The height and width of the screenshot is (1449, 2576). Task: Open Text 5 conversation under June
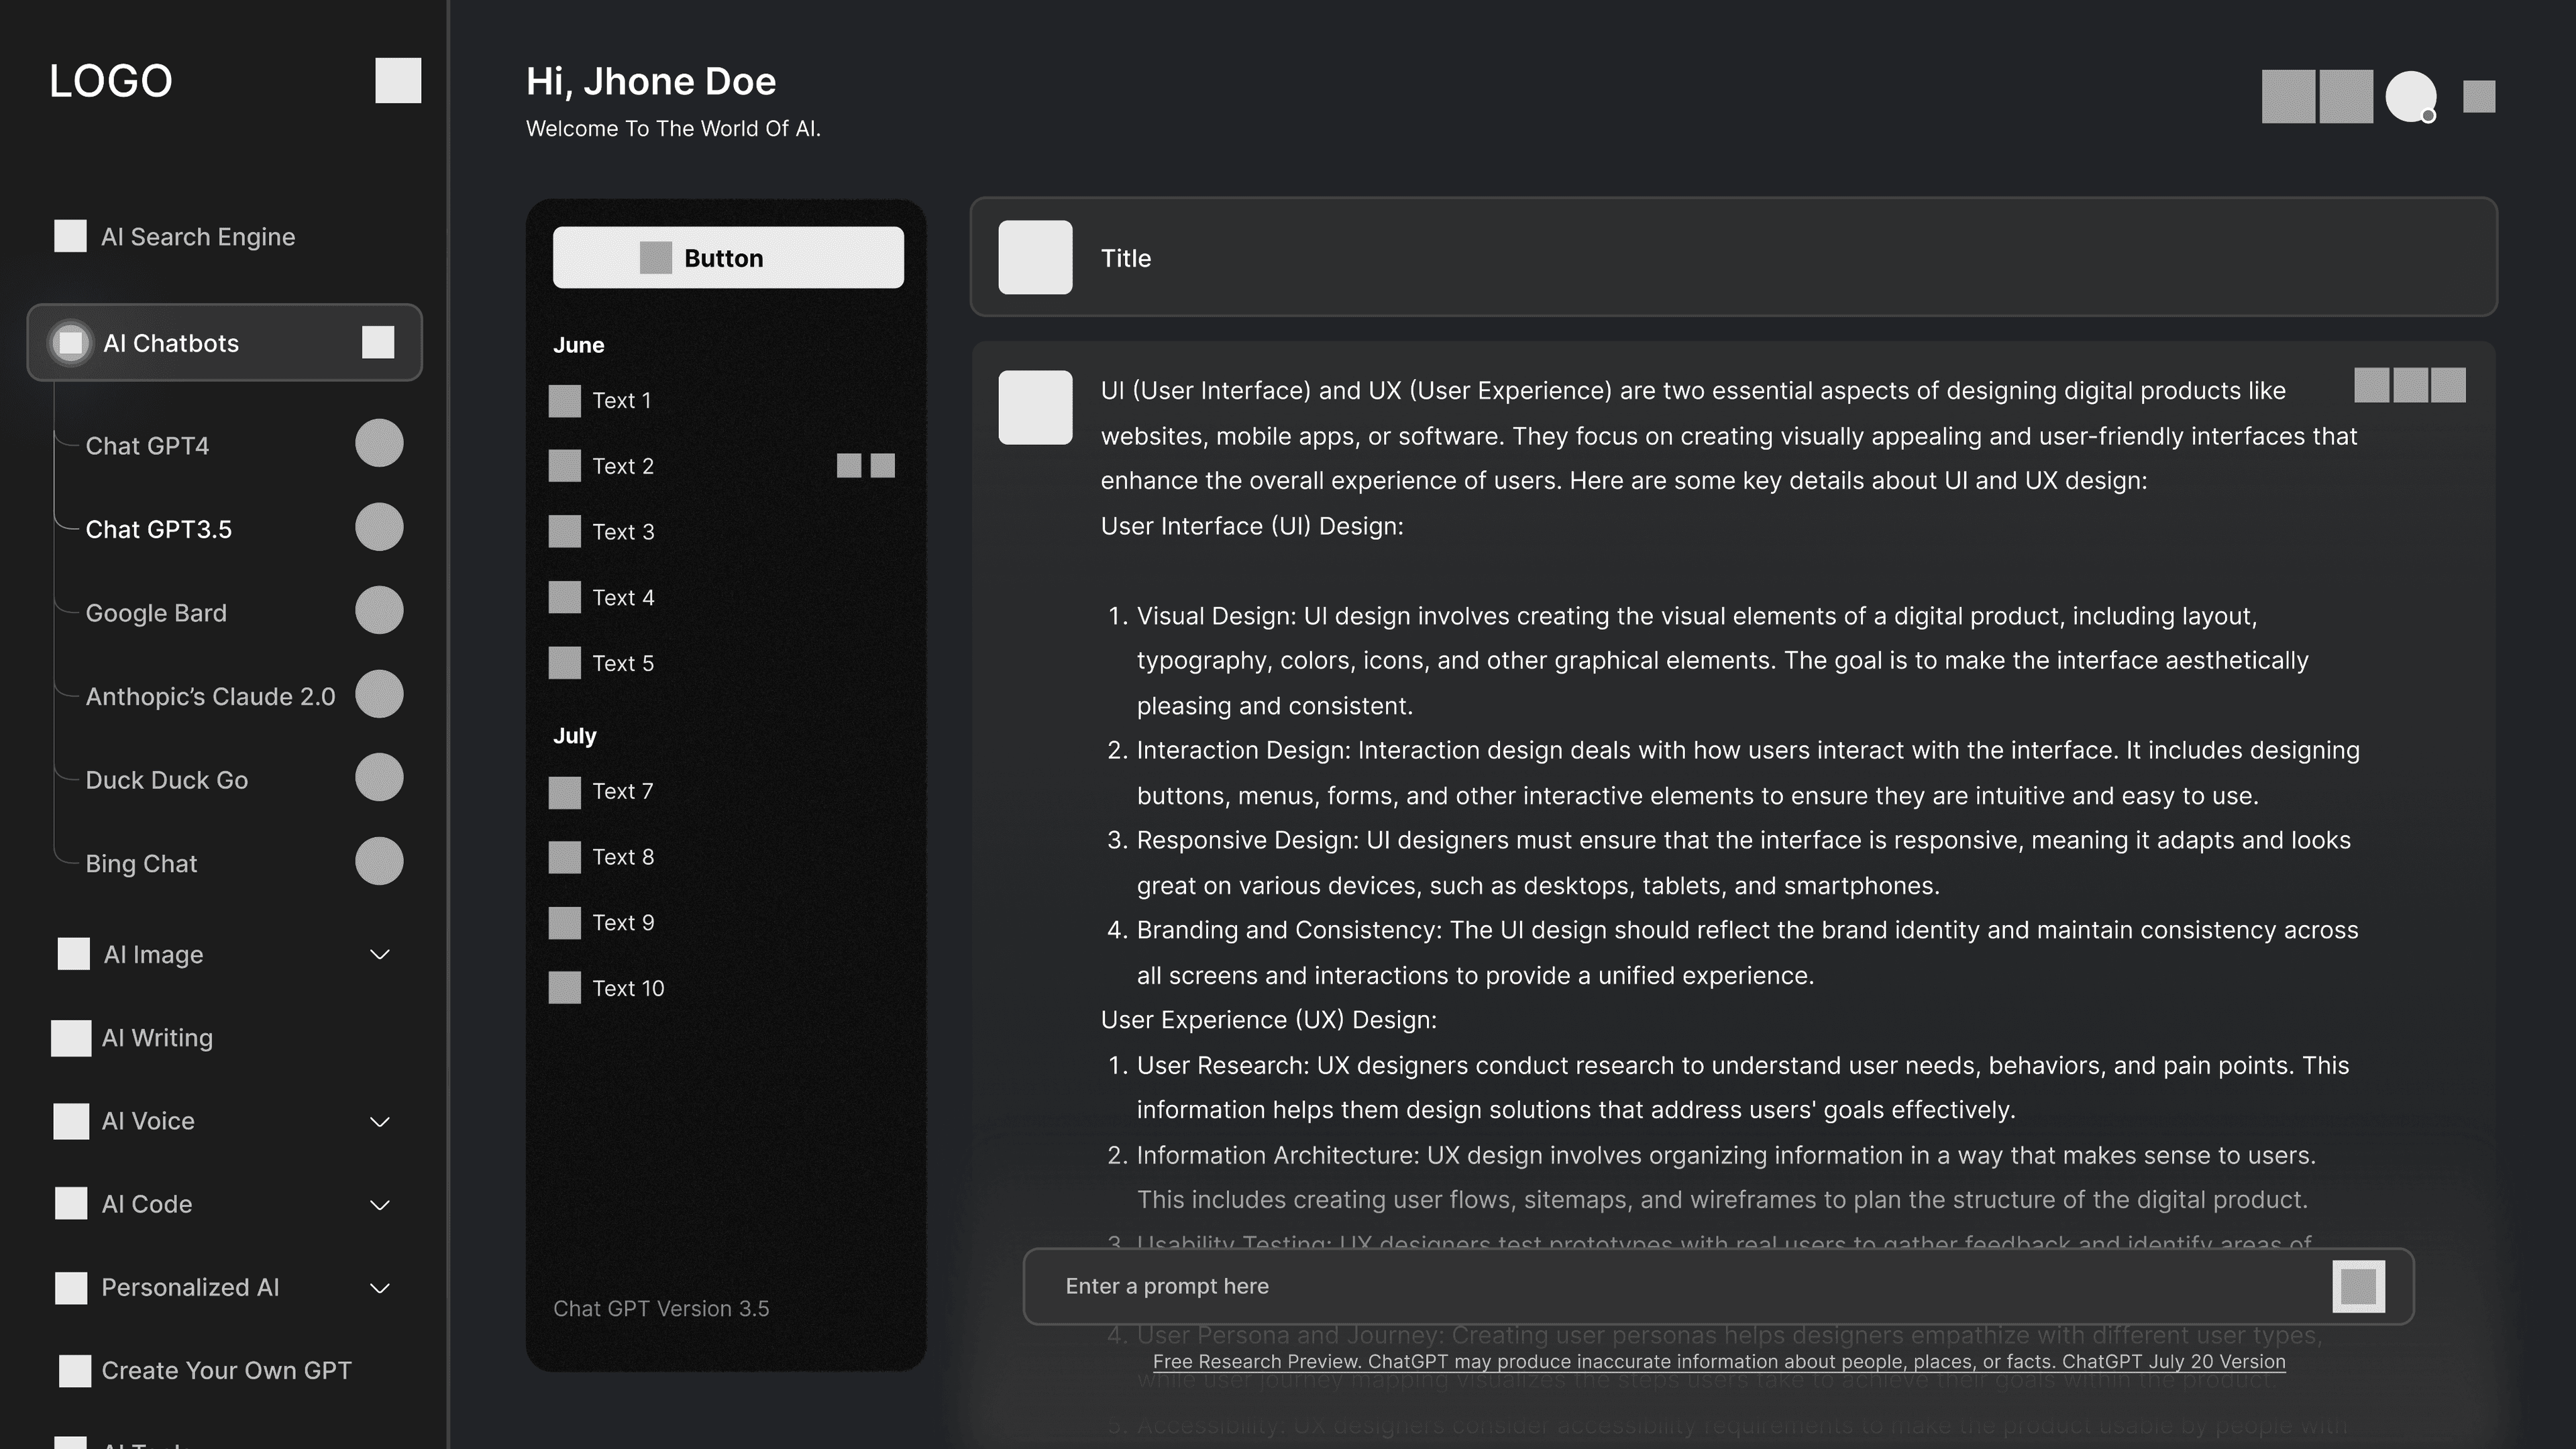point(623,663)
